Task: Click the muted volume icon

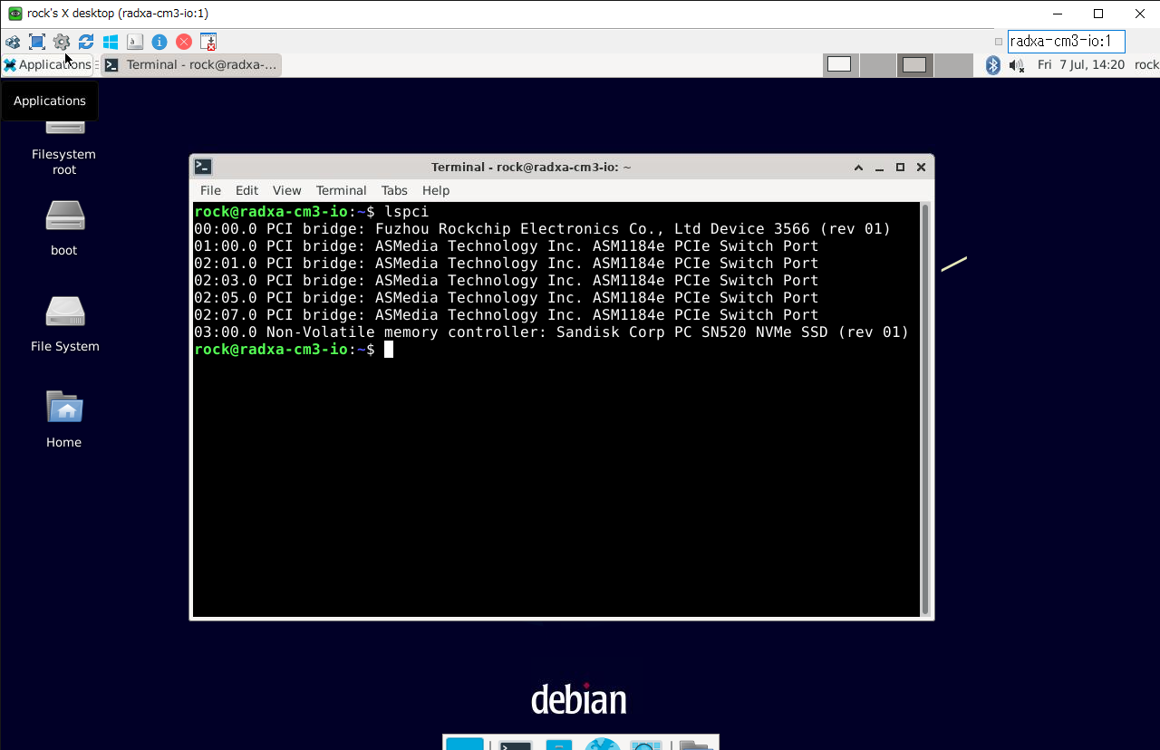Action: click(1017, 65)
